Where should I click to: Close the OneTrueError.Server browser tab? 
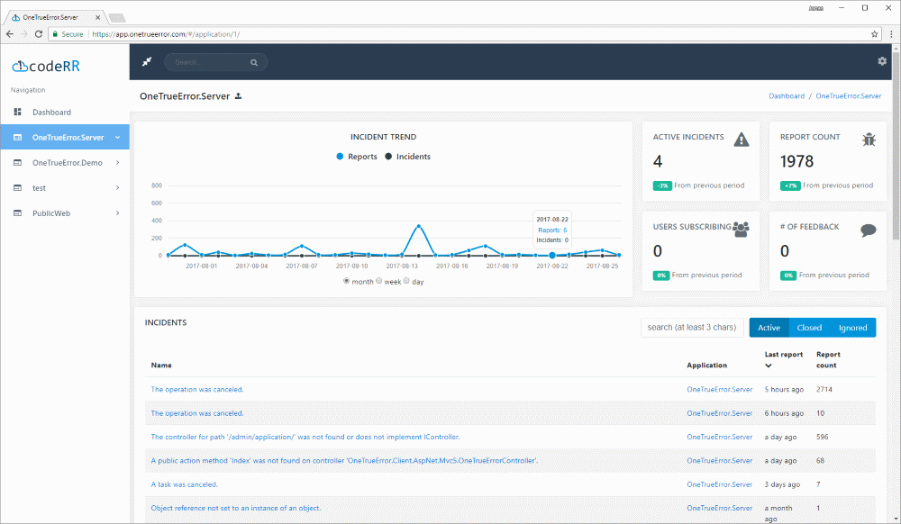click(97, 17)
